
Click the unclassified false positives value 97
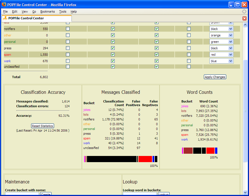pyautogui.click(x=139, y=148)
